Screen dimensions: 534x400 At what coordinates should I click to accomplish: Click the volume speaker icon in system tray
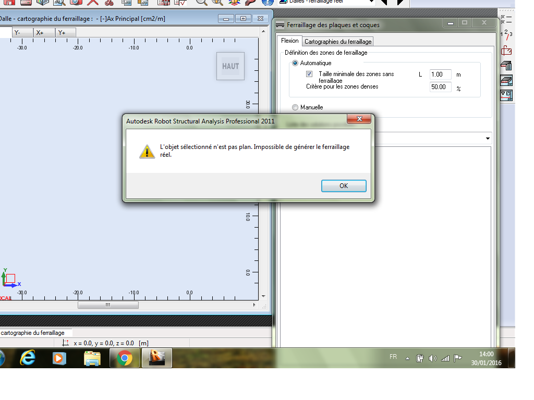(432, 358)
